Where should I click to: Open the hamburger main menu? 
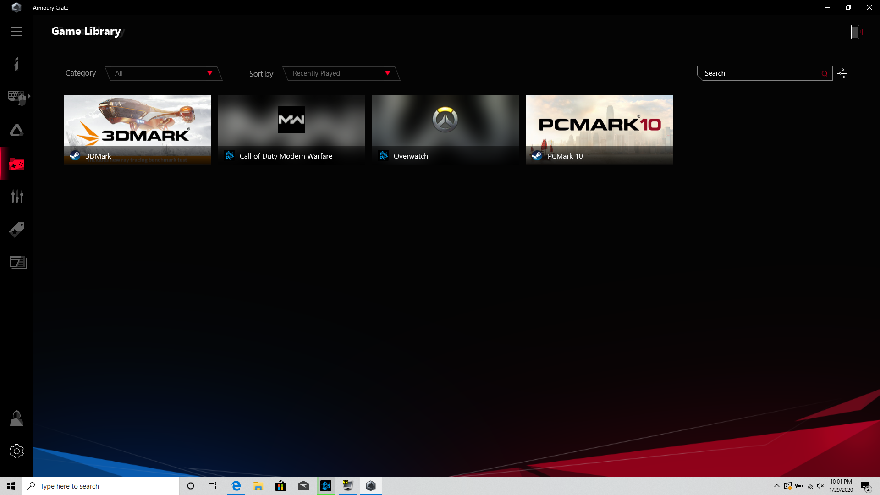[x=16, y=31]
